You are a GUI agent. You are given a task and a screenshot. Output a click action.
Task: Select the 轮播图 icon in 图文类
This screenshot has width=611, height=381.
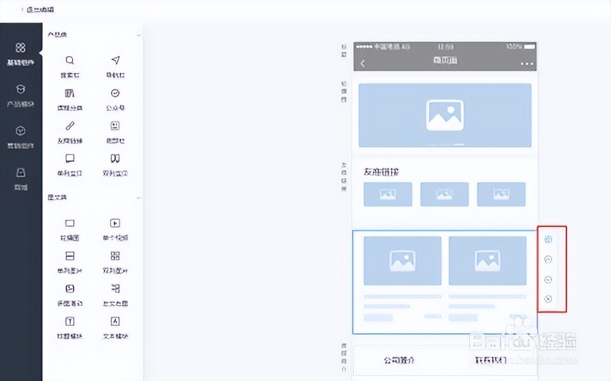click(x=69, y=222)
